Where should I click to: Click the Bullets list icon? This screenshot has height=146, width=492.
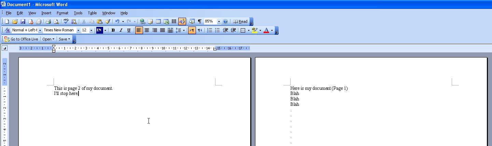(x=217, y=30)
